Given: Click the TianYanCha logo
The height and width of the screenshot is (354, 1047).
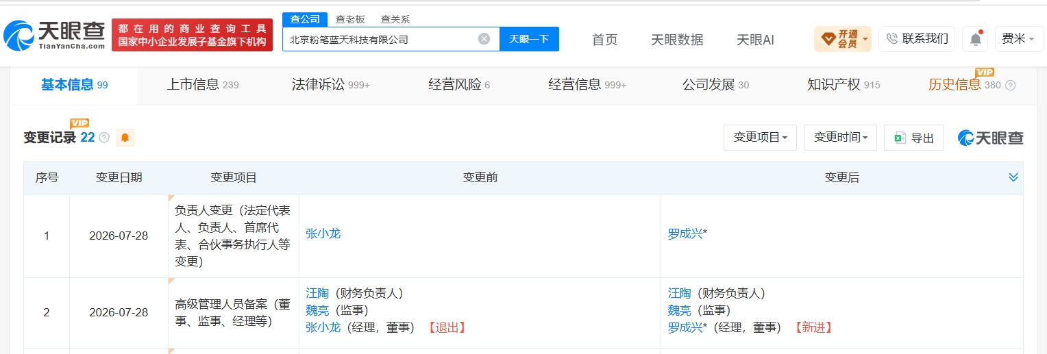Looking at the screenshot, I should (x=54, y=35).
